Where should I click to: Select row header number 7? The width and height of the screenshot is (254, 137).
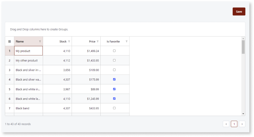(10, 108)
